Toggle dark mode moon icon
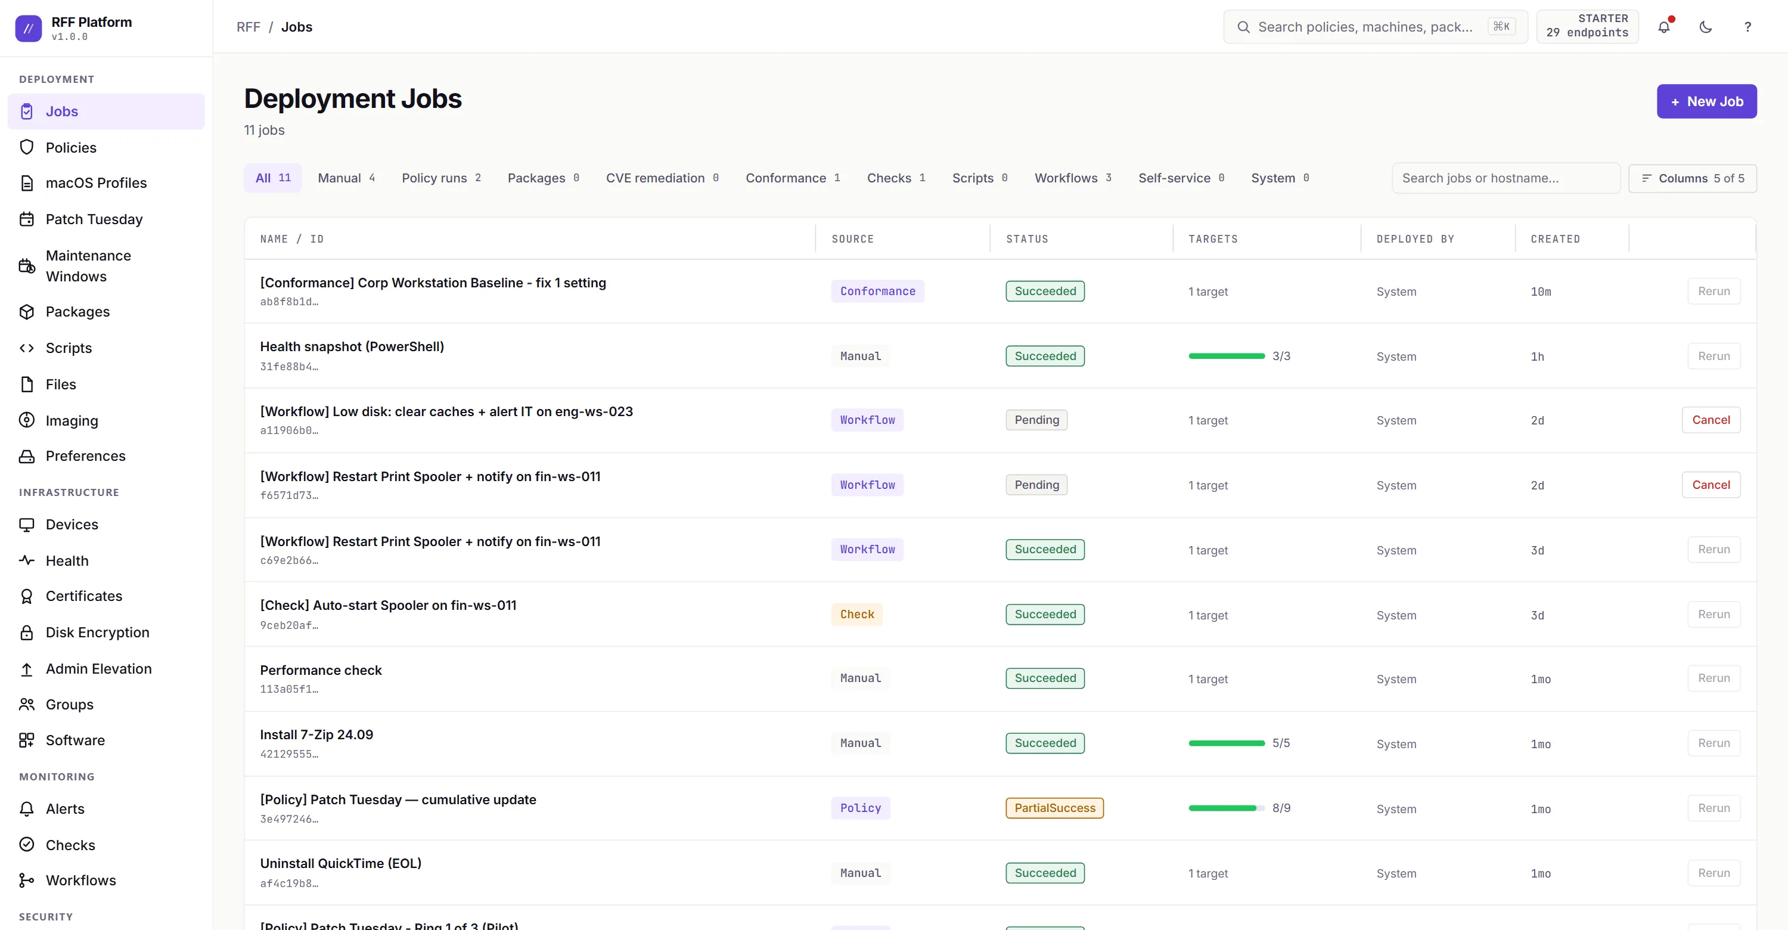1788x930 pixels. tap(1705, 27)
